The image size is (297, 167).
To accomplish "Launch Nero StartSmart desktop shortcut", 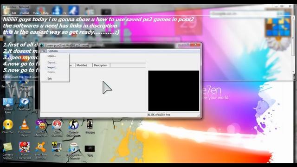I will pos(57,128).
